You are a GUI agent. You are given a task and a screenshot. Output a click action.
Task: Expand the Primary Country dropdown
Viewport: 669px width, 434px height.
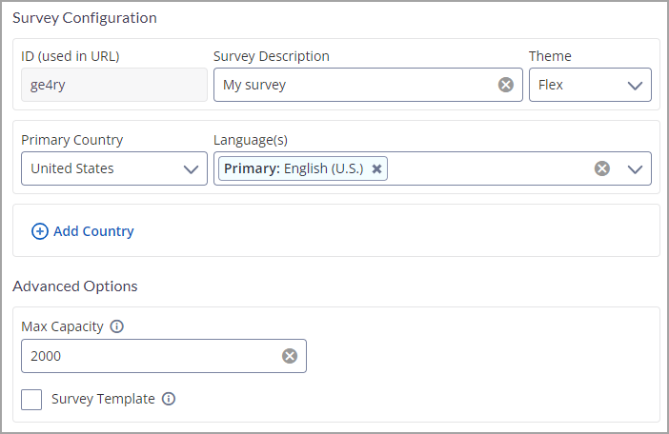point(113,168)
